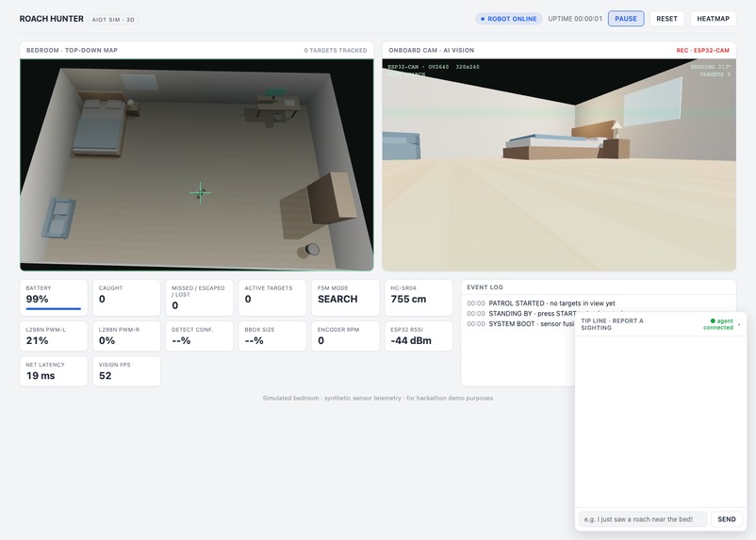Click the sofa in the top-down map
Screen dimensions: 756x540
[x=58, y=218]
